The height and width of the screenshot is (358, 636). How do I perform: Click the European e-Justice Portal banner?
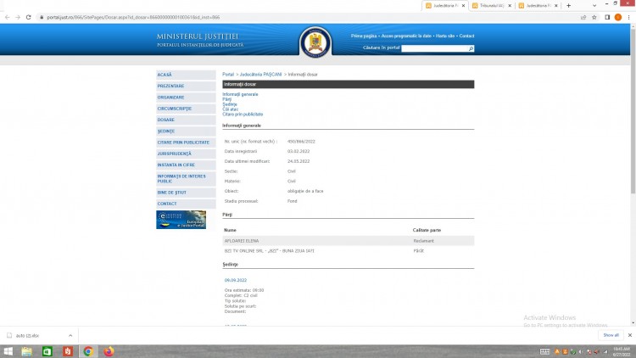click(181, 220)
